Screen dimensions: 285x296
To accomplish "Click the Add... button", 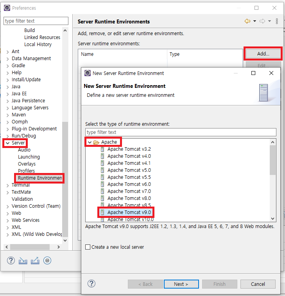I will coord(263,53).
